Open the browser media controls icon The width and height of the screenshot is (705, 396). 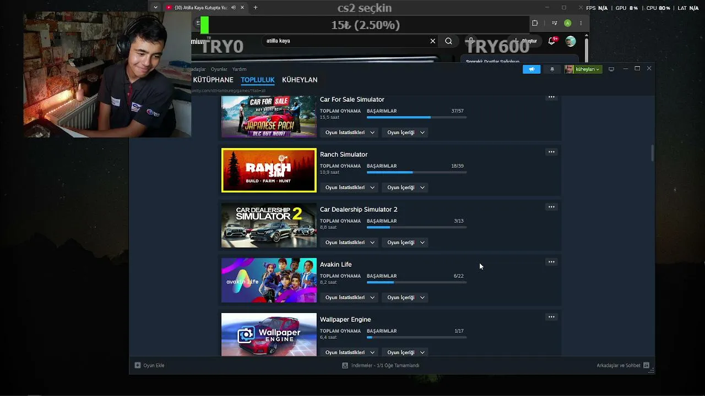coord(555,23)
